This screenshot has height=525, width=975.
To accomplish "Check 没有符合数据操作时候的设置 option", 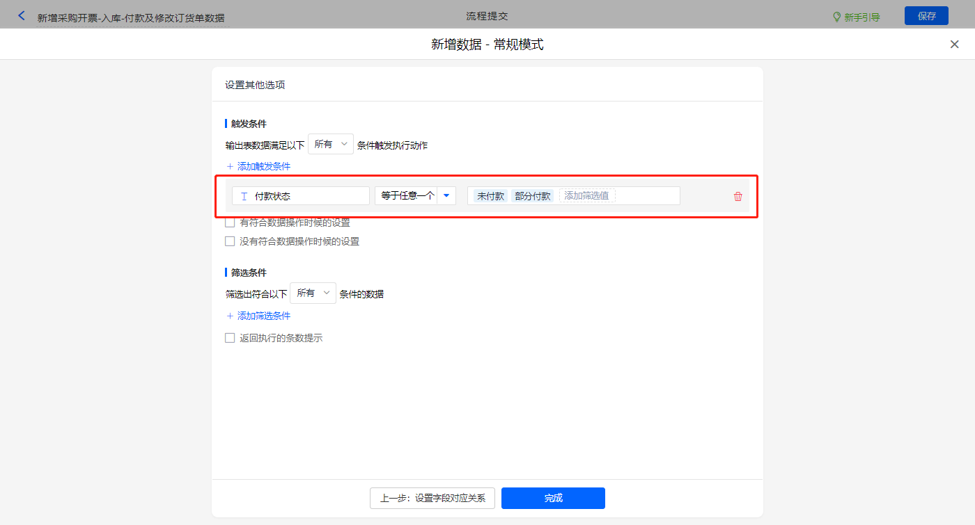I will pos(230,242).
